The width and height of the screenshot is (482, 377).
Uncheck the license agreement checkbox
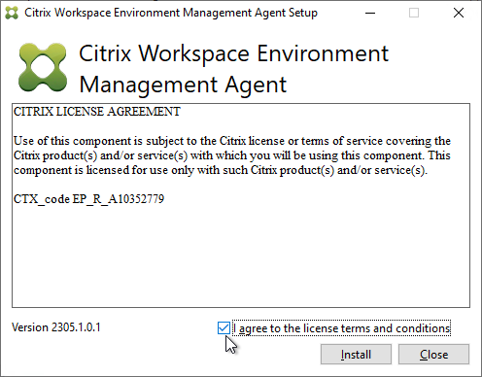point(224,327)
